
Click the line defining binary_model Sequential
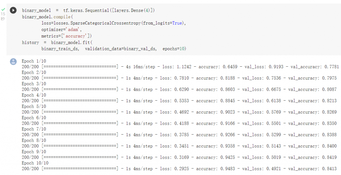[88, 10]
